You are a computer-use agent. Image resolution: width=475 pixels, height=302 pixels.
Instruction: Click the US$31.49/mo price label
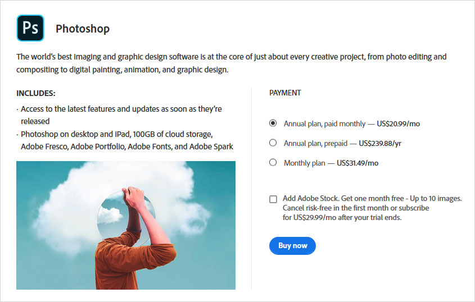coord(358,163)
